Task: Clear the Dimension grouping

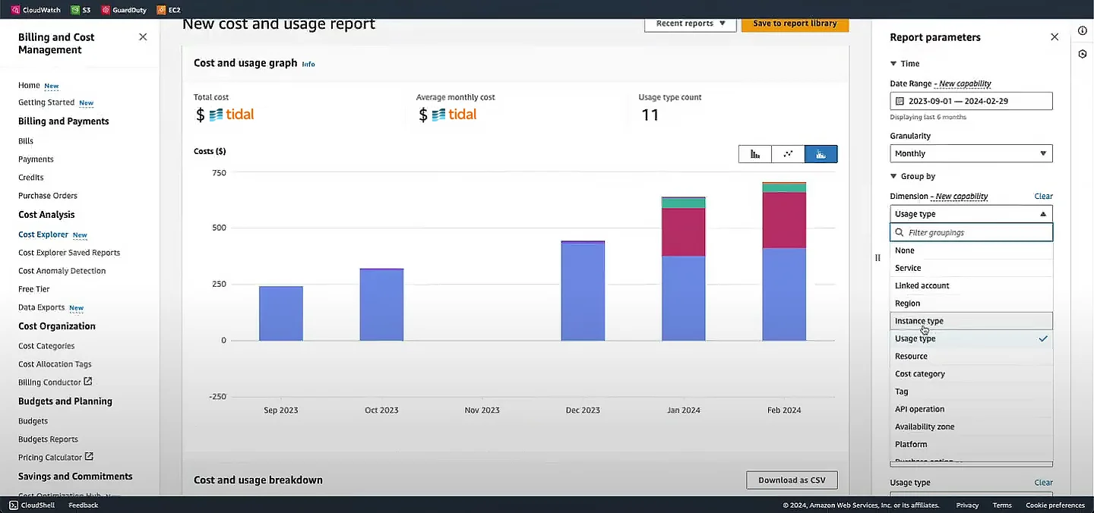Action: [1043, 196]
